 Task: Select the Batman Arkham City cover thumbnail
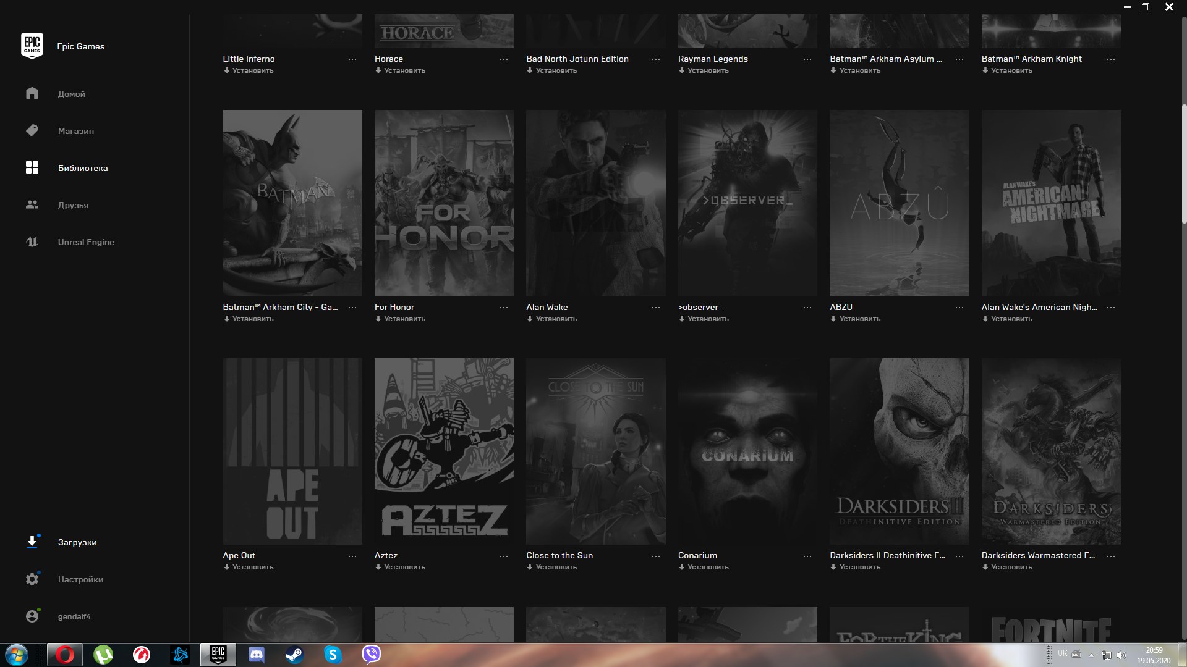tap(292, 203)
